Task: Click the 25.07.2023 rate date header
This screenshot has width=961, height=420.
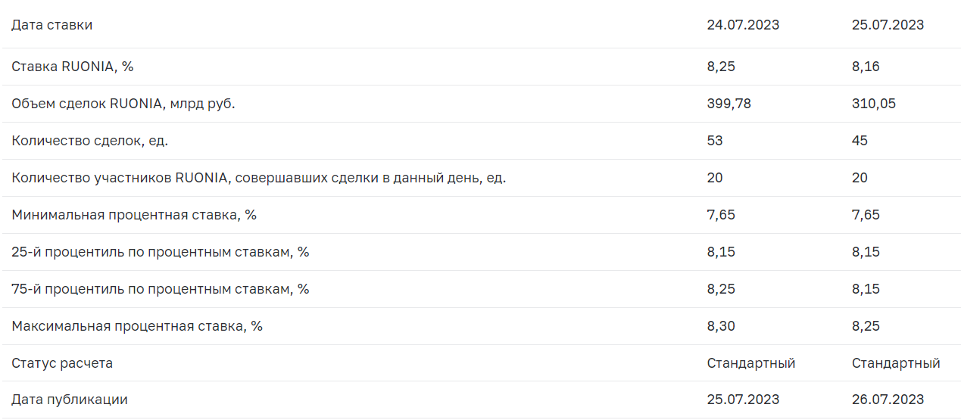Action: 888,25
